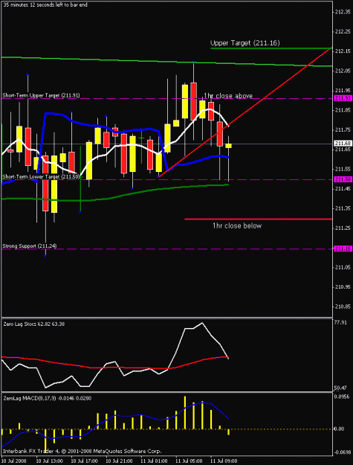Select the short green Upper Target line
Screen dimensions: 353x465
(271, 48)
